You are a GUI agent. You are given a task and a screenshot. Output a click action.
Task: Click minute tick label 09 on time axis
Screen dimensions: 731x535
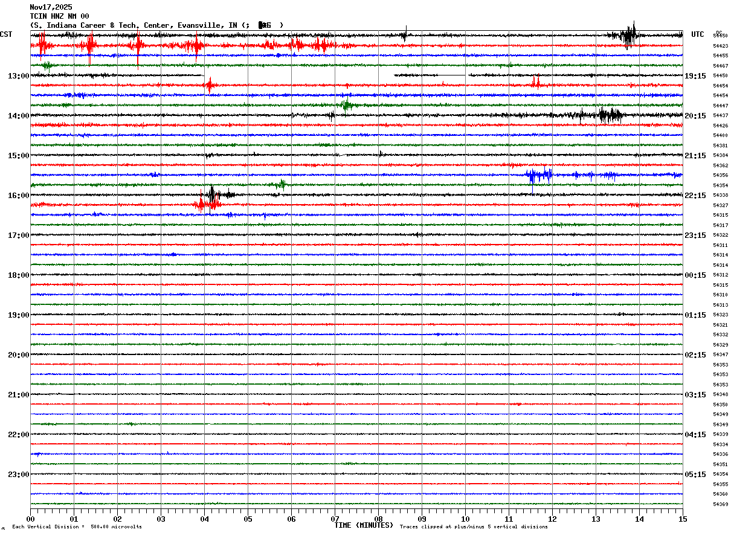(x=422, y=519)
